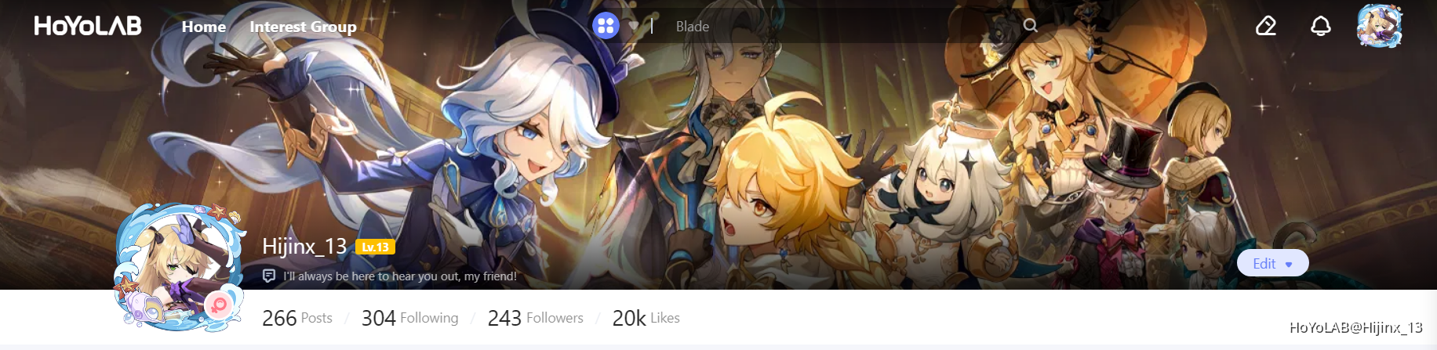The width and height of the screenshot is (1437, 350).
Task: Click the Hijinx_13 username
Action: 304,247
